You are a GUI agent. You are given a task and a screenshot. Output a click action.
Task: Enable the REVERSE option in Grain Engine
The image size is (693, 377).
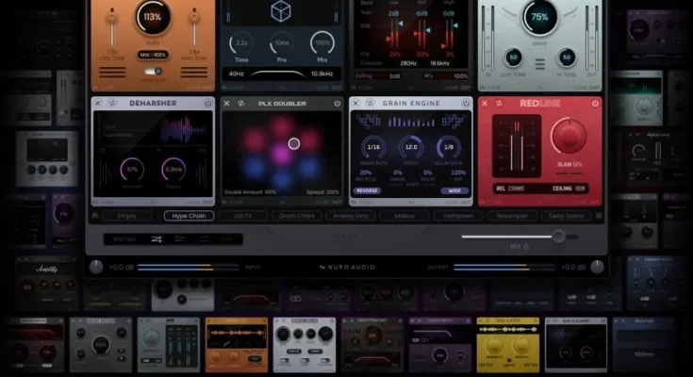click(369, 190)
